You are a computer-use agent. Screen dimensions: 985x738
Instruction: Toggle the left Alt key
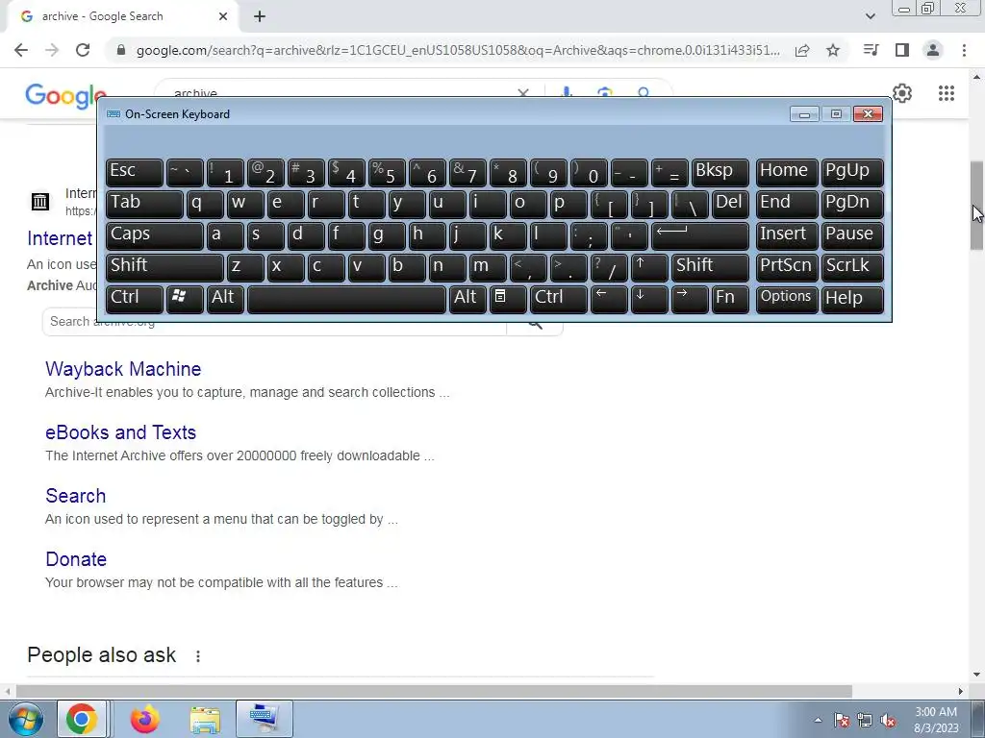(225, 299)
